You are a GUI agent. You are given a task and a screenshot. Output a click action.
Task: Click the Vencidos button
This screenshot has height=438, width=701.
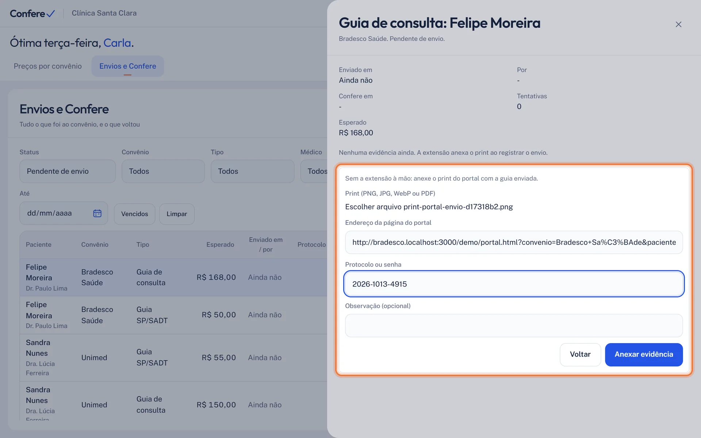tap(134, 214)
